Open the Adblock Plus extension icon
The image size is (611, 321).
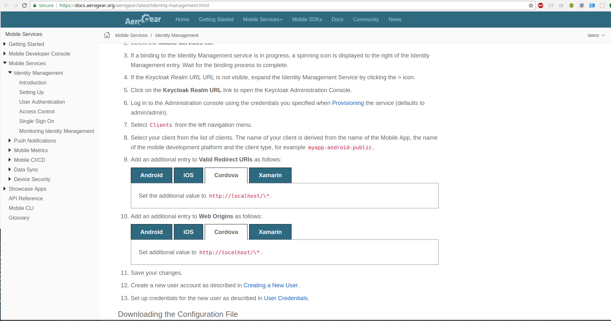click(x=540, y=5)
